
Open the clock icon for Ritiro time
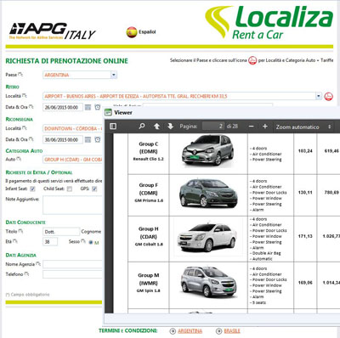pyautogui.click(x=98, y=107)
